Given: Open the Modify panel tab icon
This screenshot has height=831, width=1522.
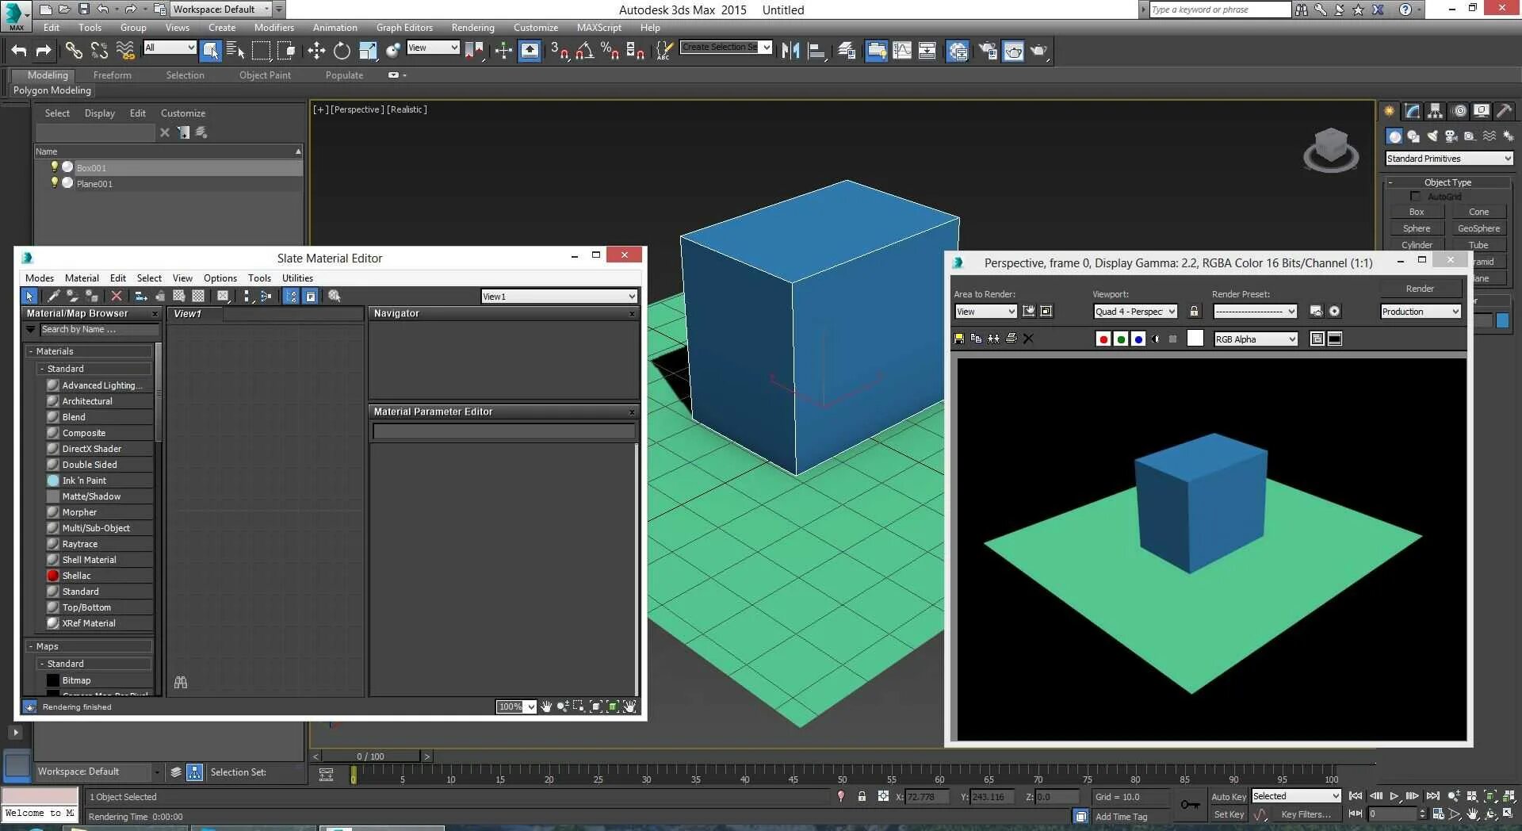Looking at the screenshot, I should 1413,111.
